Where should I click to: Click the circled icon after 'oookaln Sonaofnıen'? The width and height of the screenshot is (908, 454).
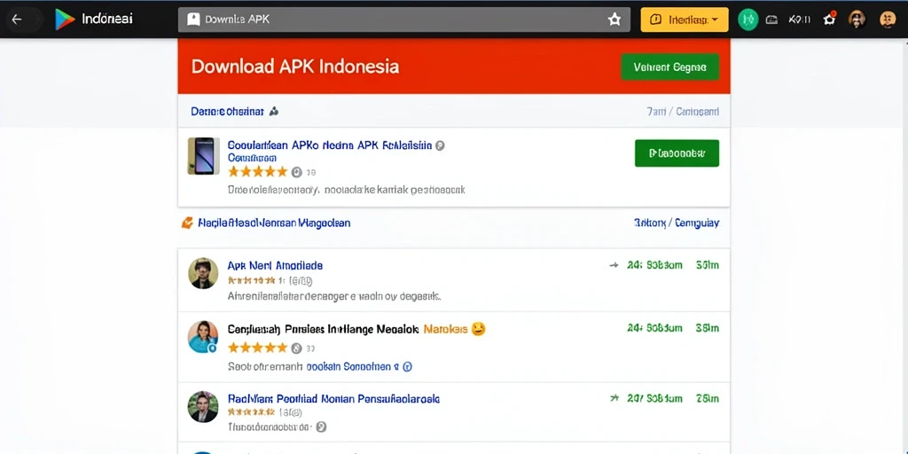point(407,366)
